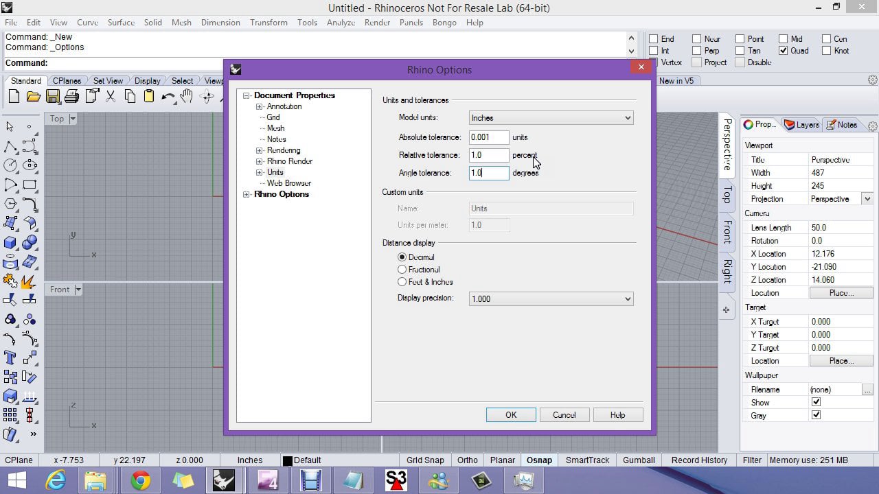Click the Pan view hand icon
Screen dimensions: 879x494
tap(187, 97)
